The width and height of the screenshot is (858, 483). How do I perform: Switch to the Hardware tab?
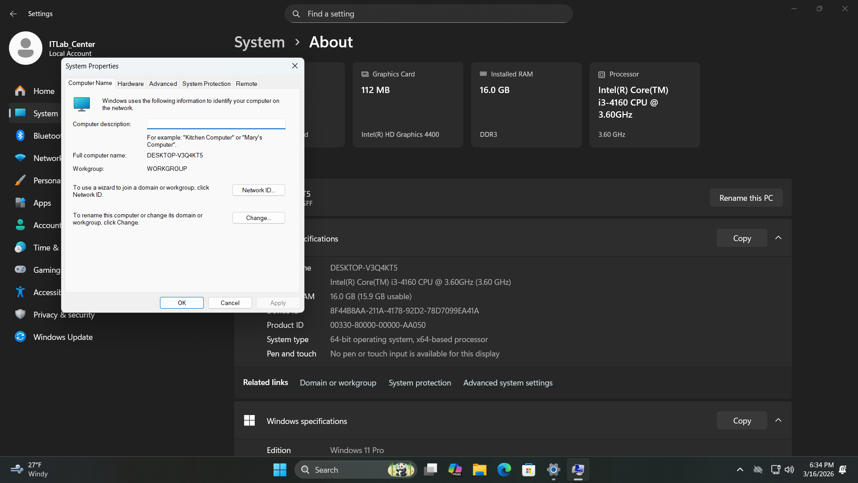pos(130,84)
